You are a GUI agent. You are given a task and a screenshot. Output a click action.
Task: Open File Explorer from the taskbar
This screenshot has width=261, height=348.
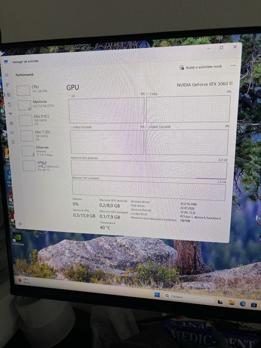[232, 303]
